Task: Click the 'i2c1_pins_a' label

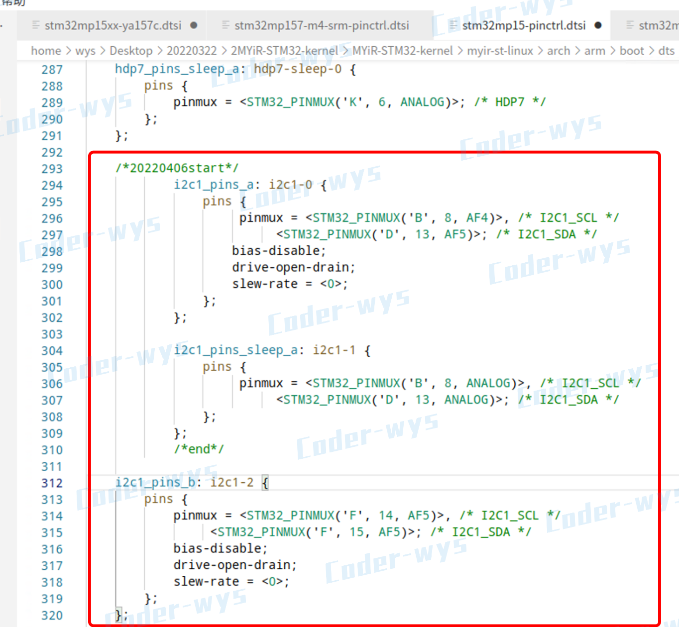Action: [214, 185]
